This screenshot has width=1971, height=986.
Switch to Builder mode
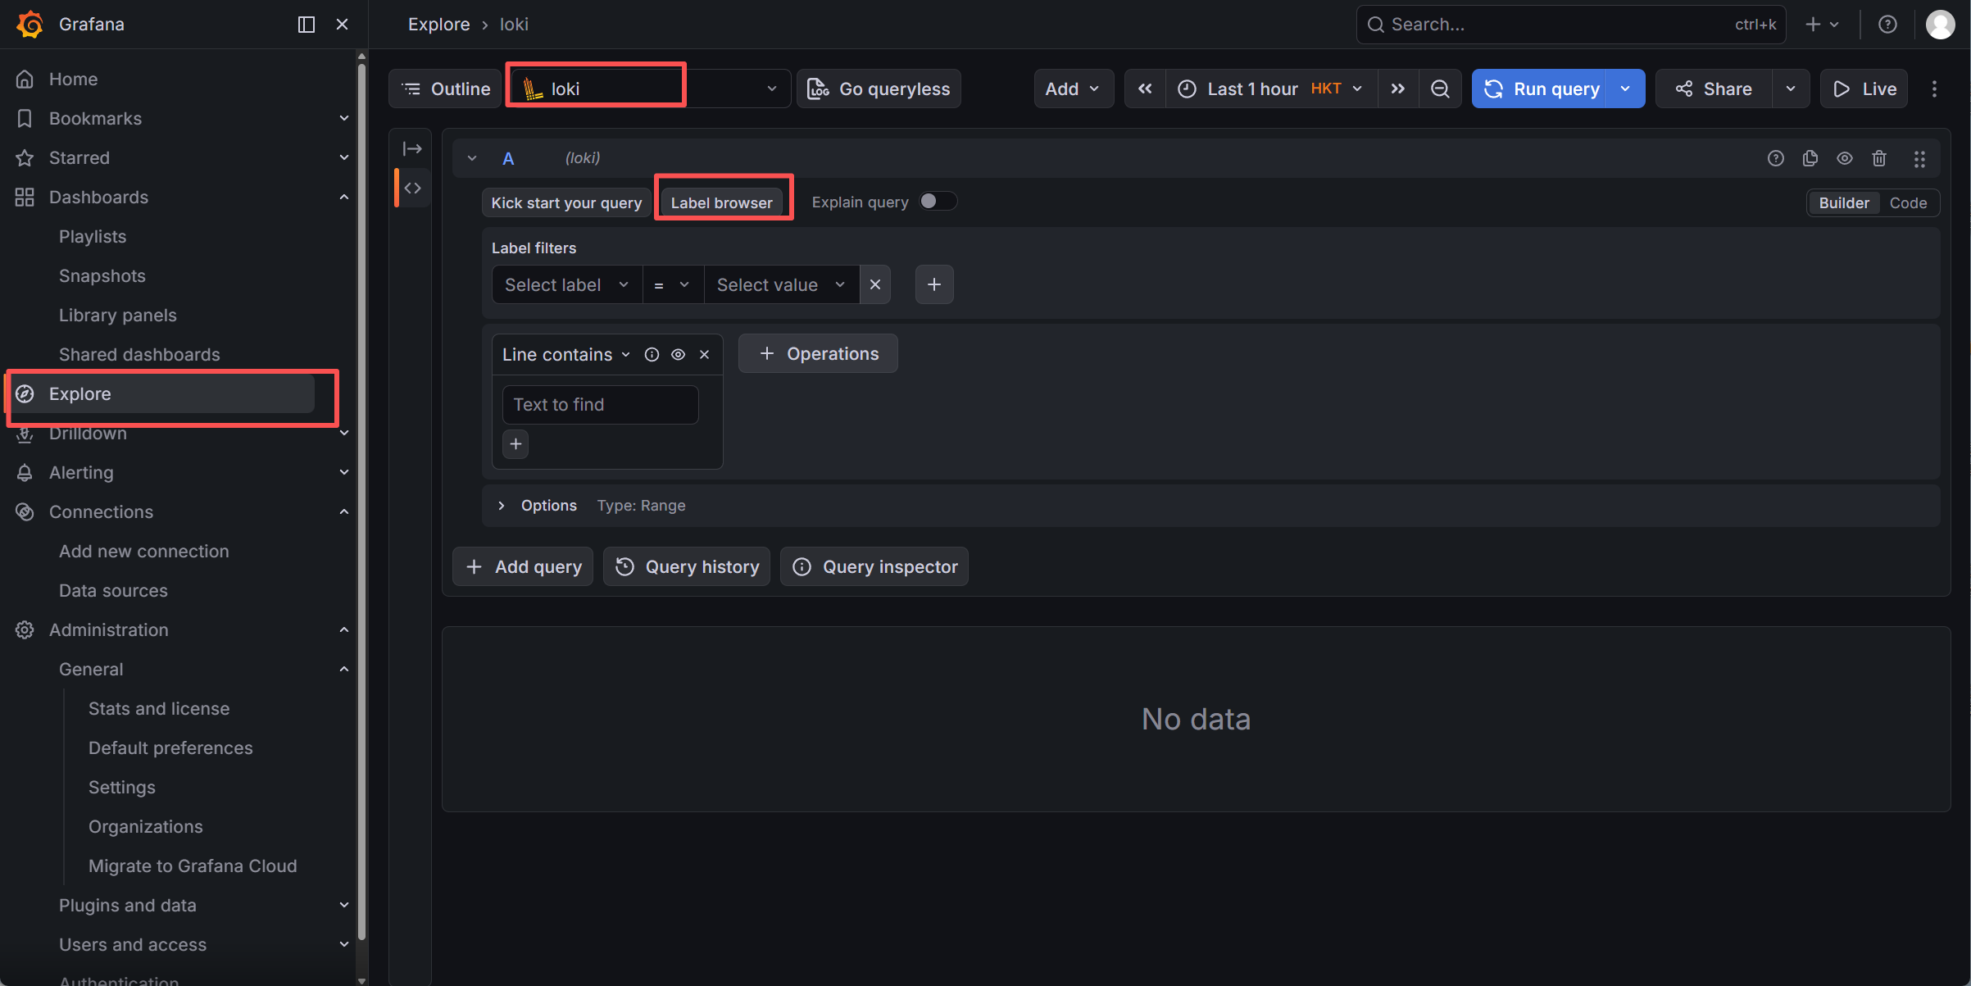pyautogui.click(x=1844, y=202)
